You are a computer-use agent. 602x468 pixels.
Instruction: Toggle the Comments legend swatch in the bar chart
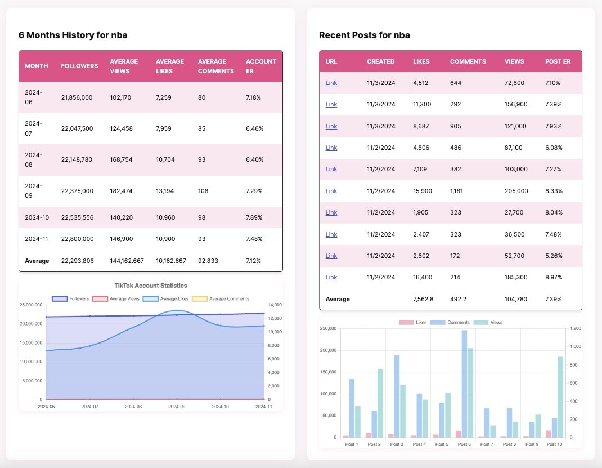(x=438, y=323)
